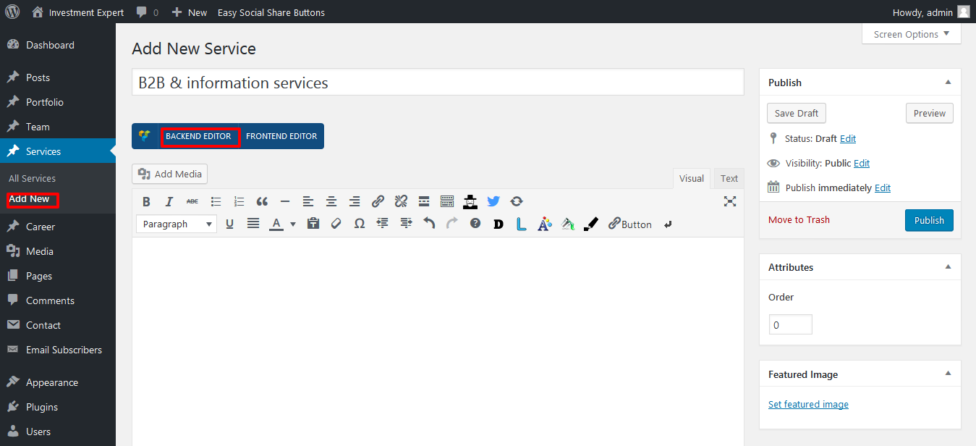Click the Order number input field
The height and width of the screenshot is (446, 976).
(790, 325)
